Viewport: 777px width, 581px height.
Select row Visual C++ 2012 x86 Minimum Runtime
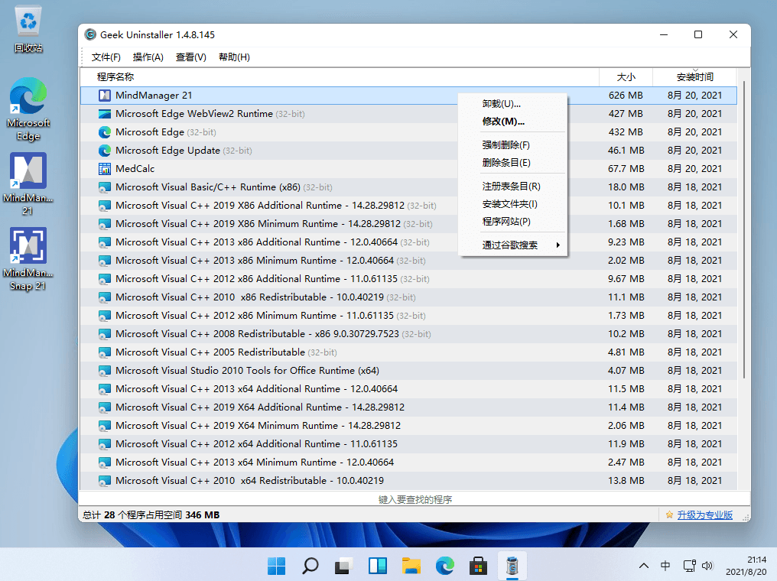tap(409, 316)
